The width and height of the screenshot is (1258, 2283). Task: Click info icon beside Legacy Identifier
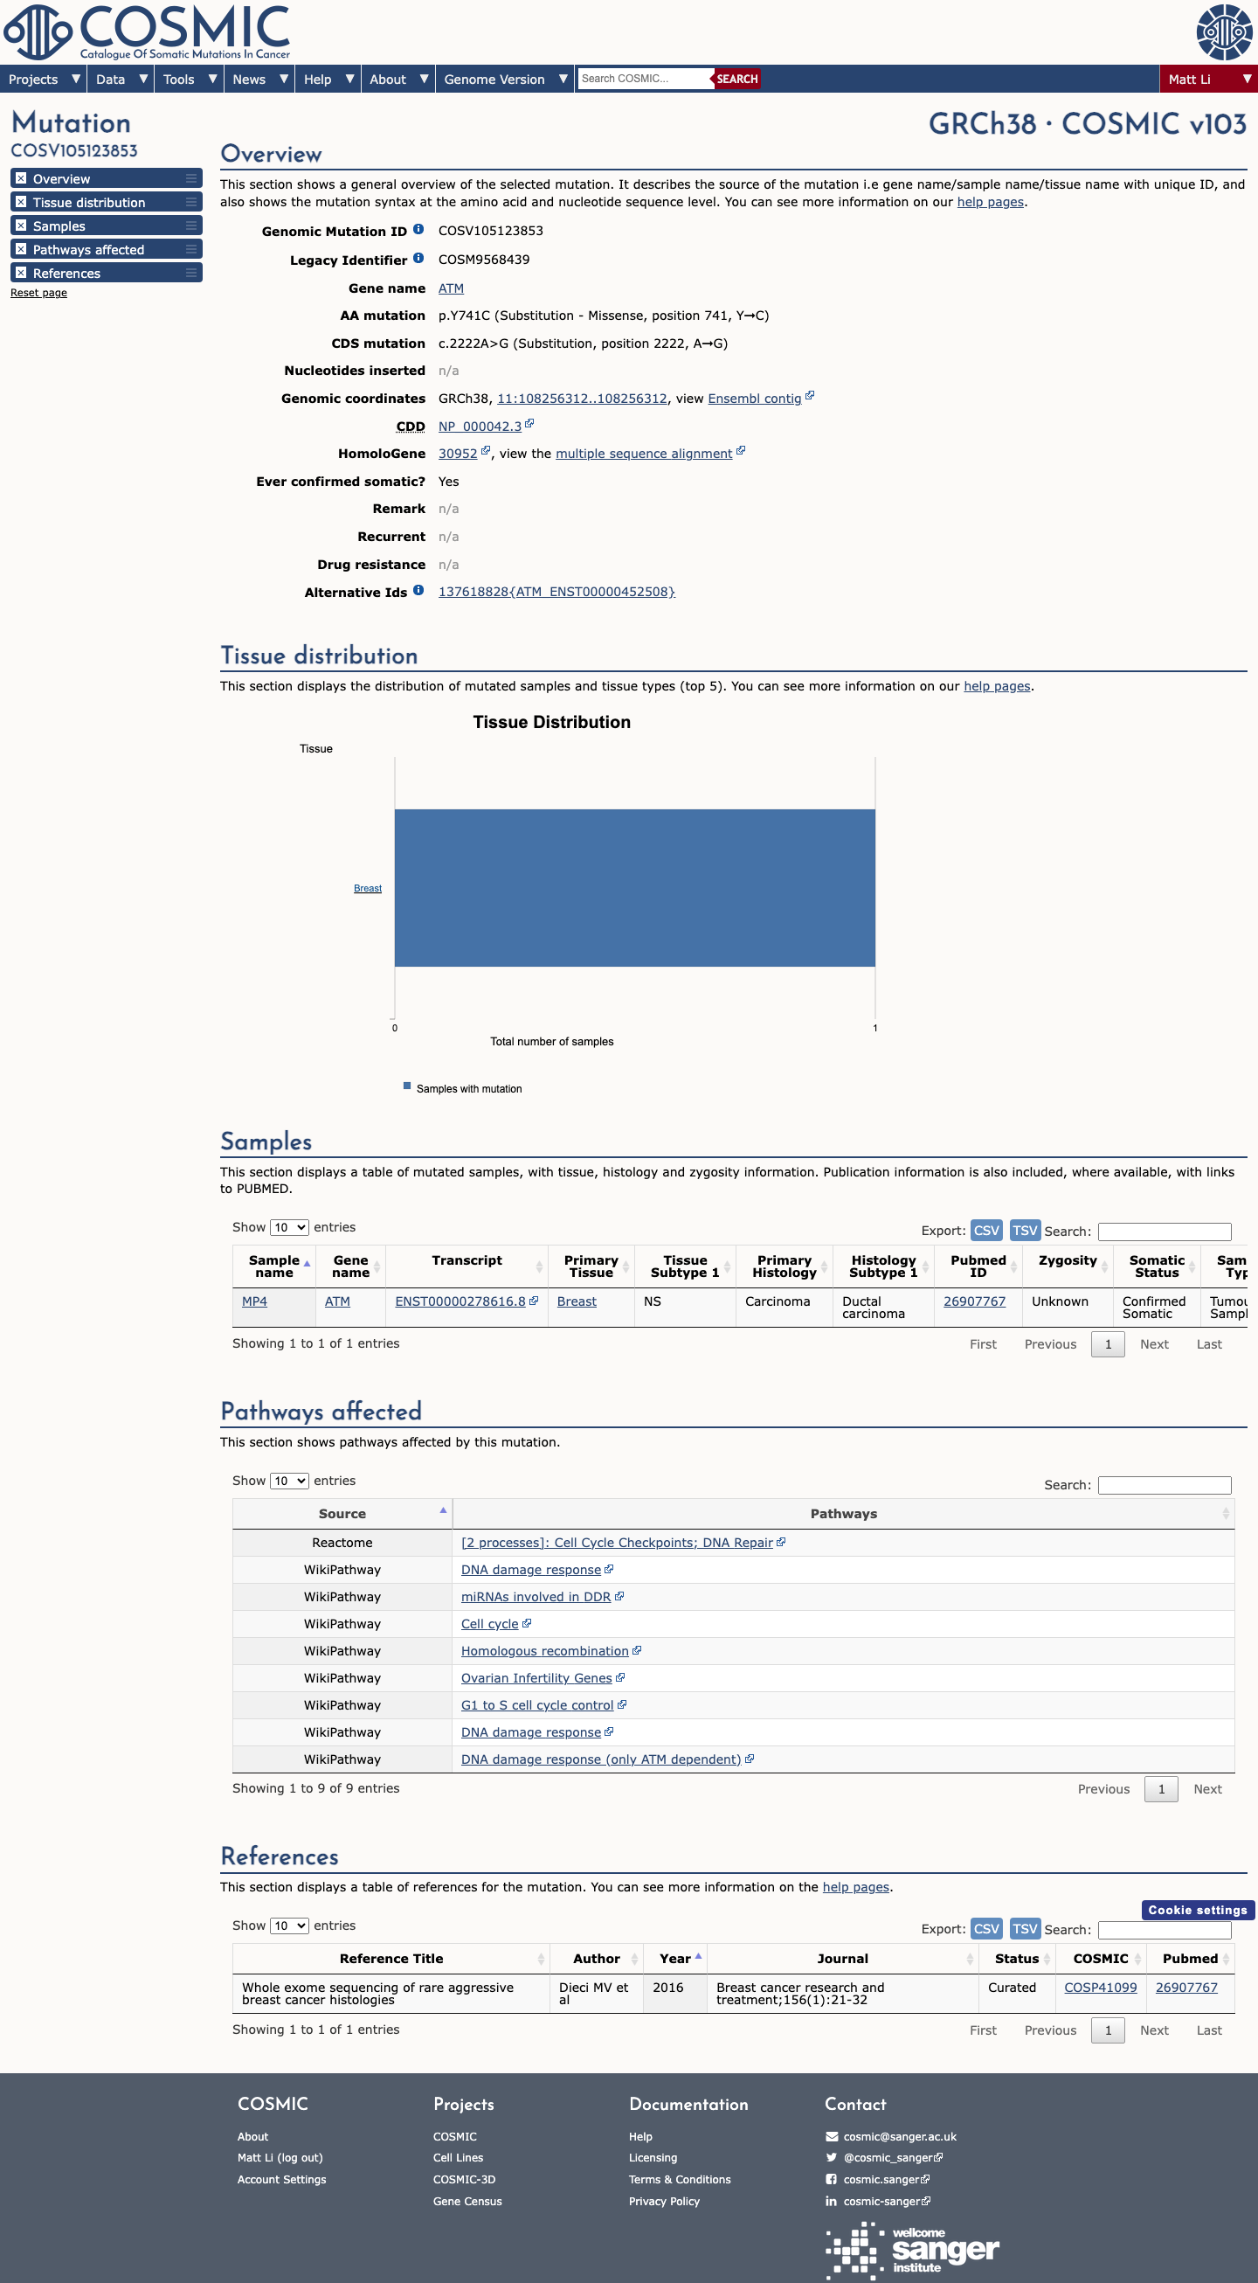[418, 259]
